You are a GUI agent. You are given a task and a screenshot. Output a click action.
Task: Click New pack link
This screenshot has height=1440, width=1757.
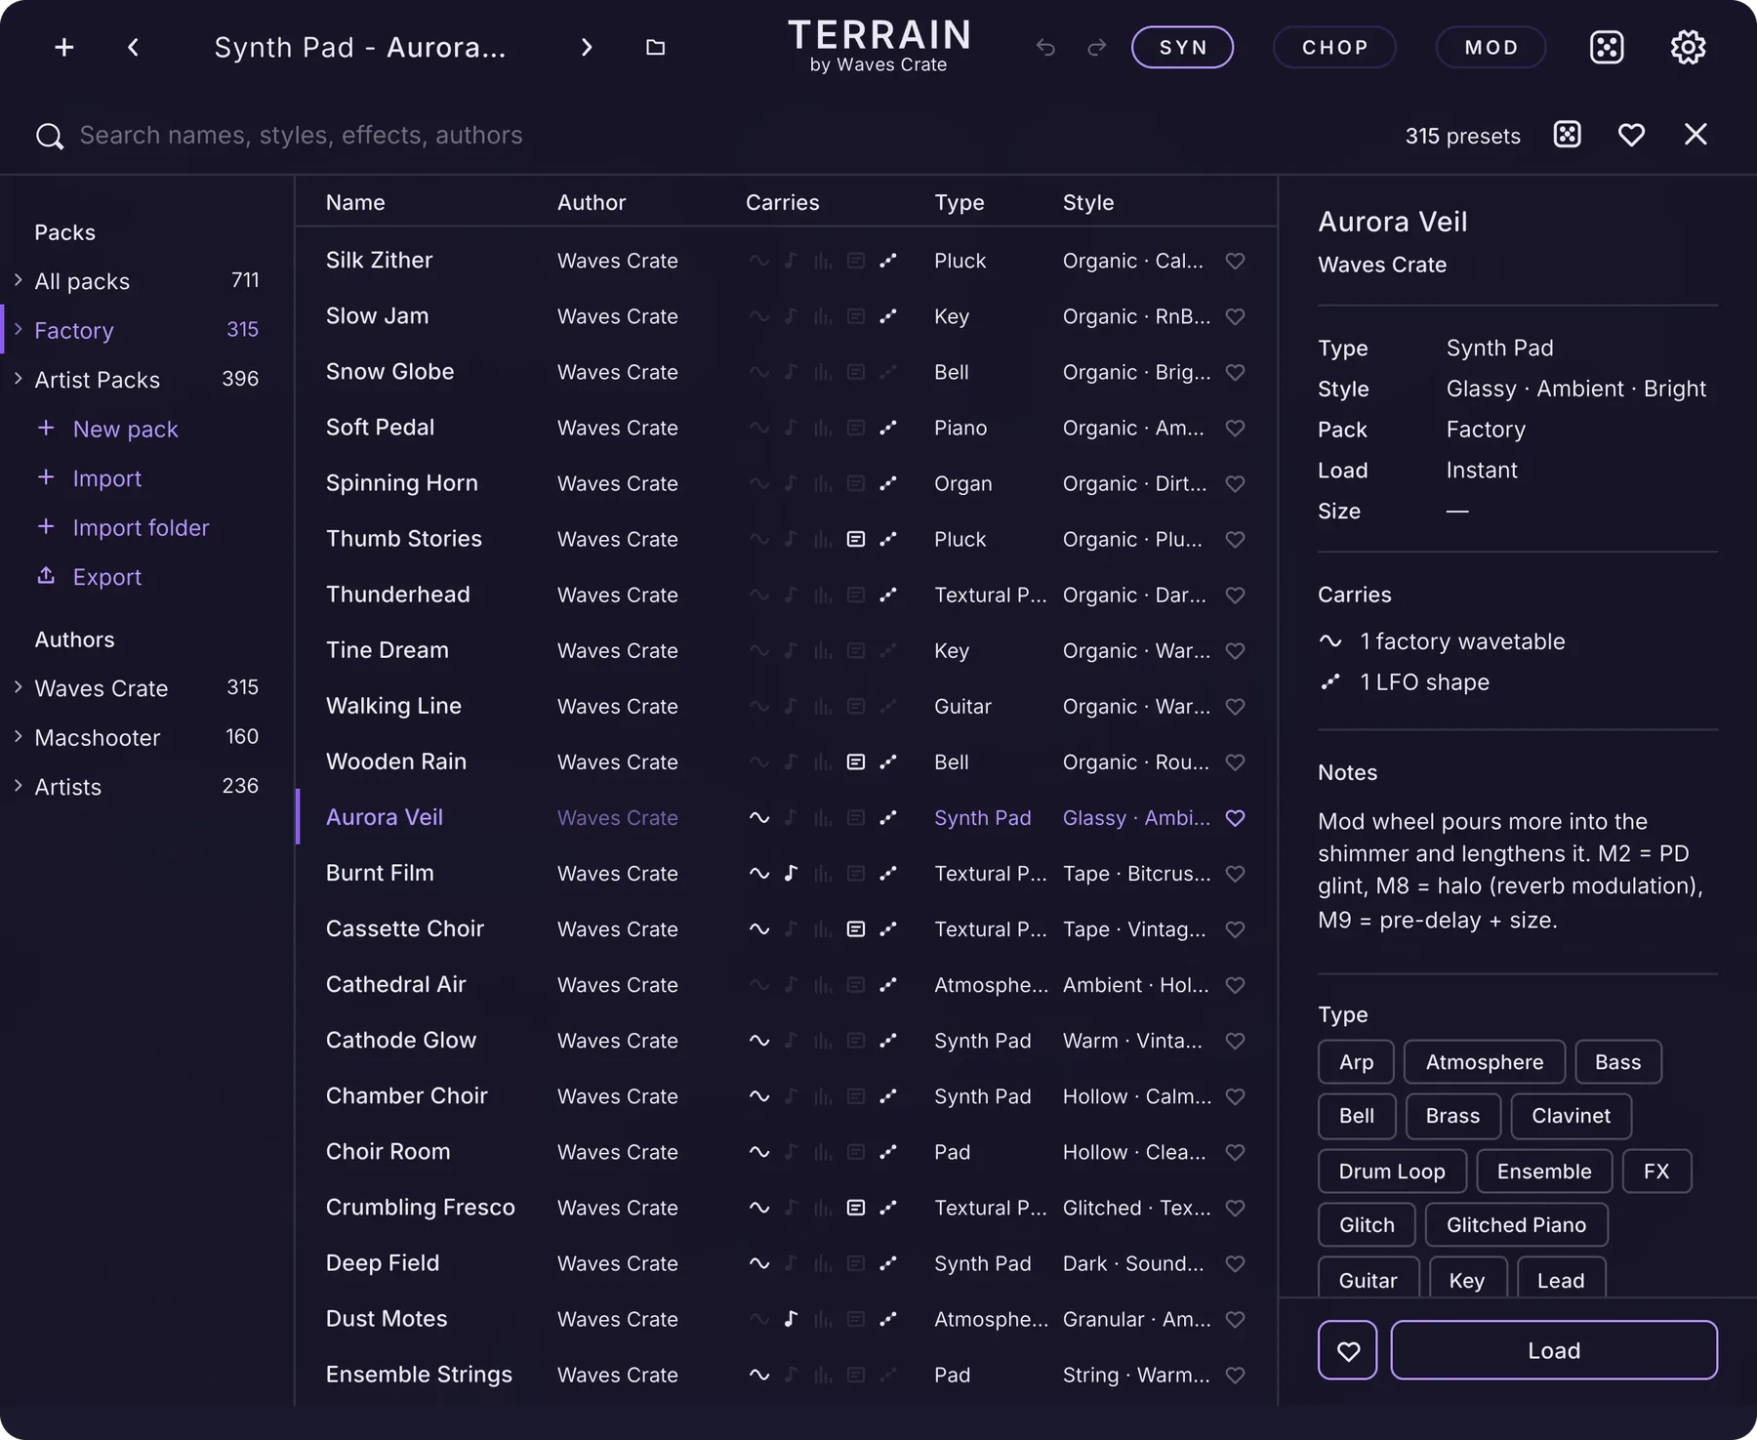(x=125, y=429)
